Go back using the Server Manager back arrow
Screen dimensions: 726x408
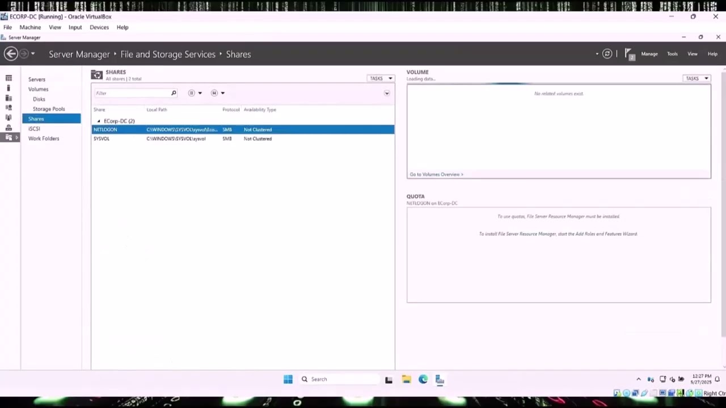10,54
